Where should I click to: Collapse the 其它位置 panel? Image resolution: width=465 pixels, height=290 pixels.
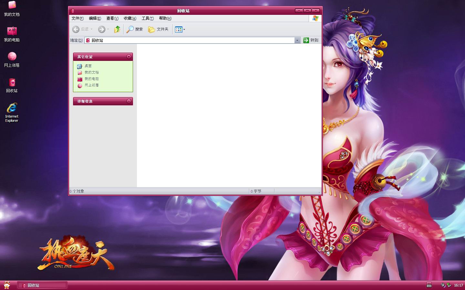(129, 57)
